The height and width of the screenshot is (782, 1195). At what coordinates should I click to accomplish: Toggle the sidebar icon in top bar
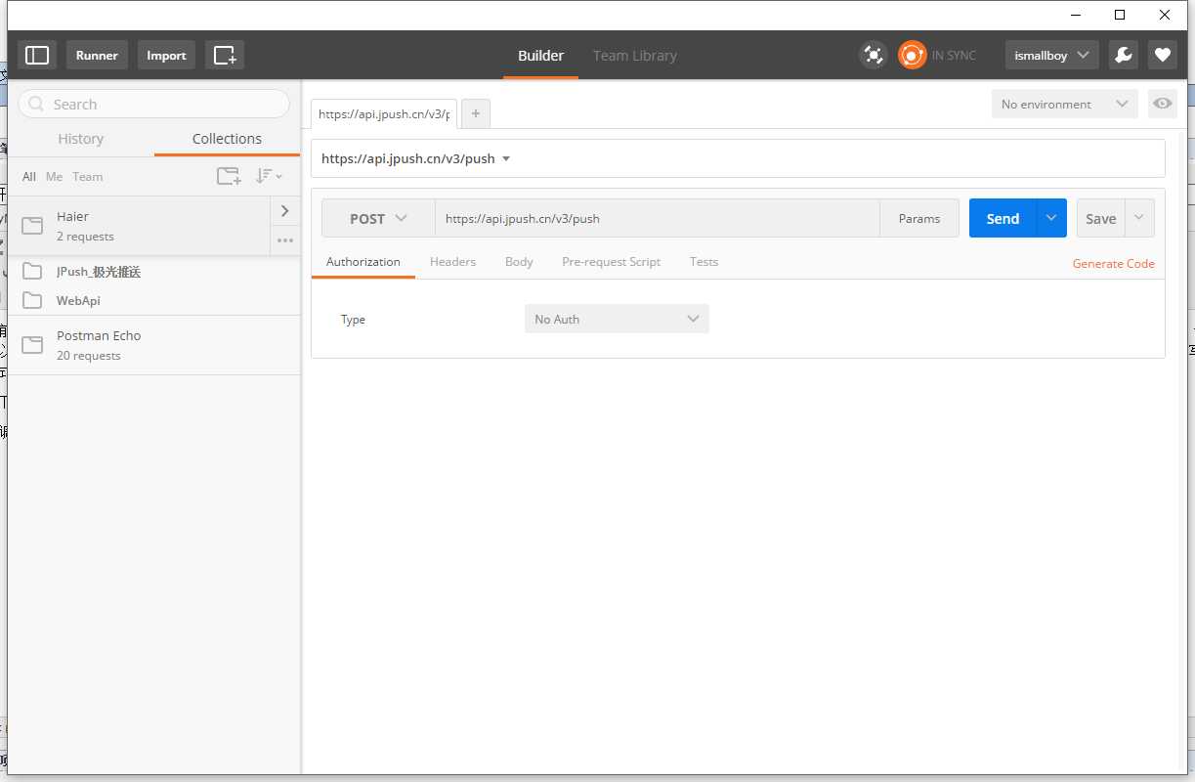tap(36, 56)
